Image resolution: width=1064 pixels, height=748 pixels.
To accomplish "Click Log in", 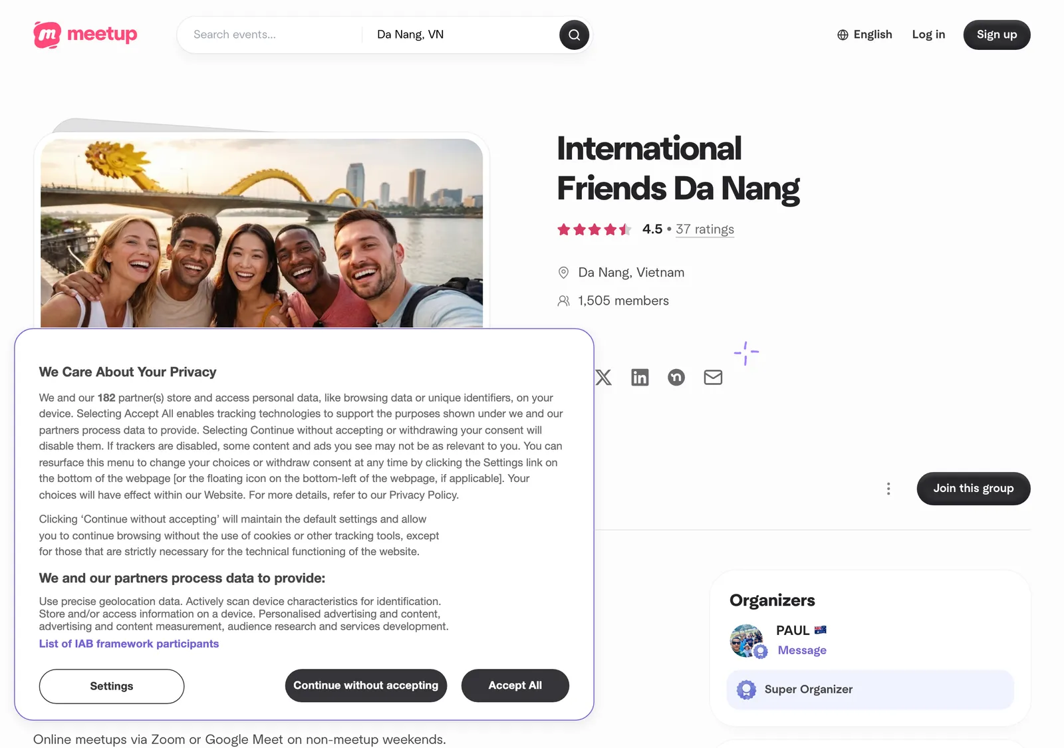I will [928, 35].
